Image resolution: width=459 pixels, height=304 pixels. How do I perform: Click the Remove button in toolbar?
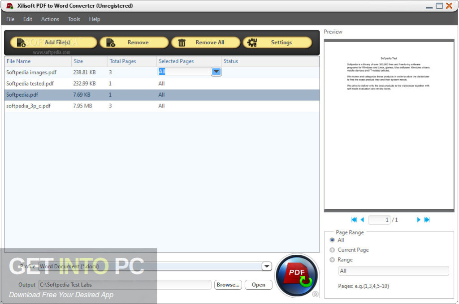tap(134, 43)
